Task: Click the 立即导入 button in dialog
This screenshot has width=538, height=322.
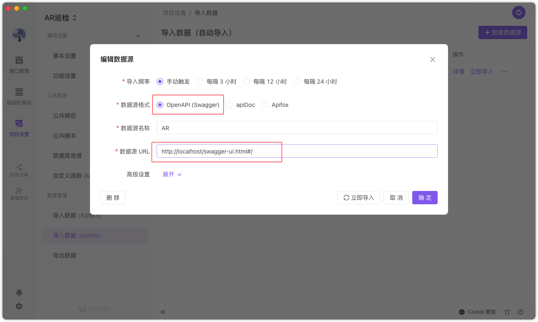Action: point(359,198)
